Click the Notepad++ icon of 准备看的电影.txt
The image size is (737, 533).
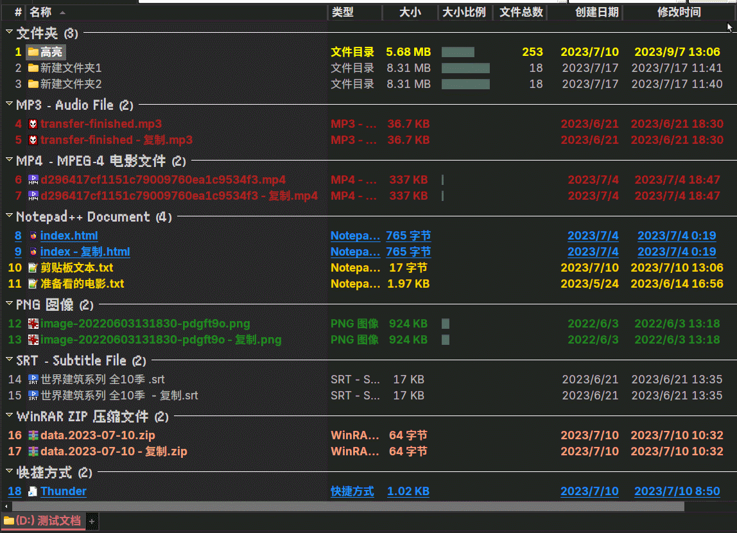33,284
